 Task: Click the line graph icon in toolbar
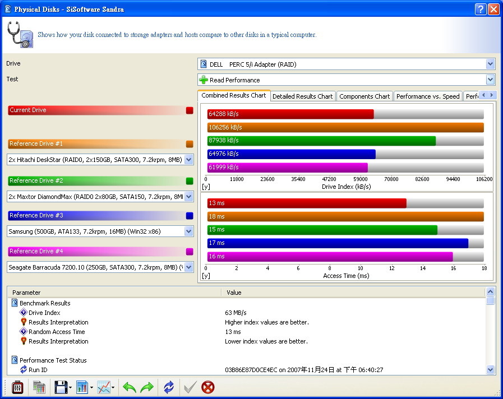[x=104, y=387]
